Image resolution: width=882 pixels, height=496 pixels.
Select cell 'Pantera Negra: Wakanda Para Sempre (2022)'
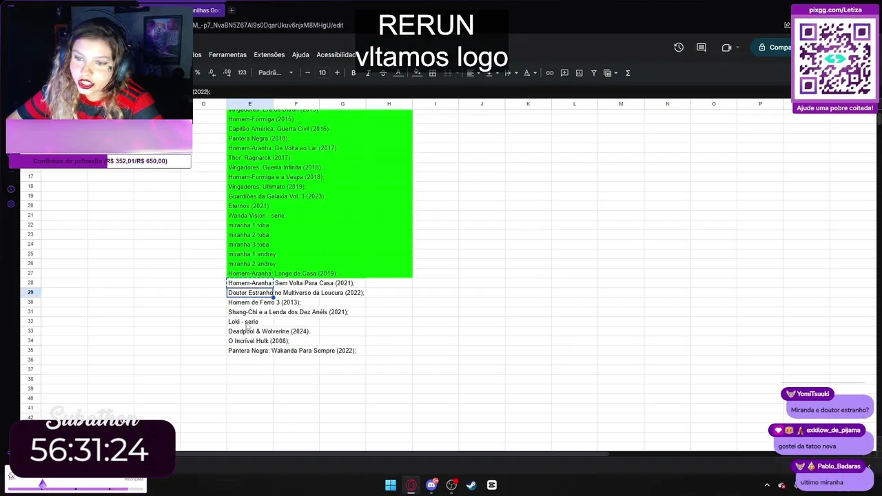point(291,351)
